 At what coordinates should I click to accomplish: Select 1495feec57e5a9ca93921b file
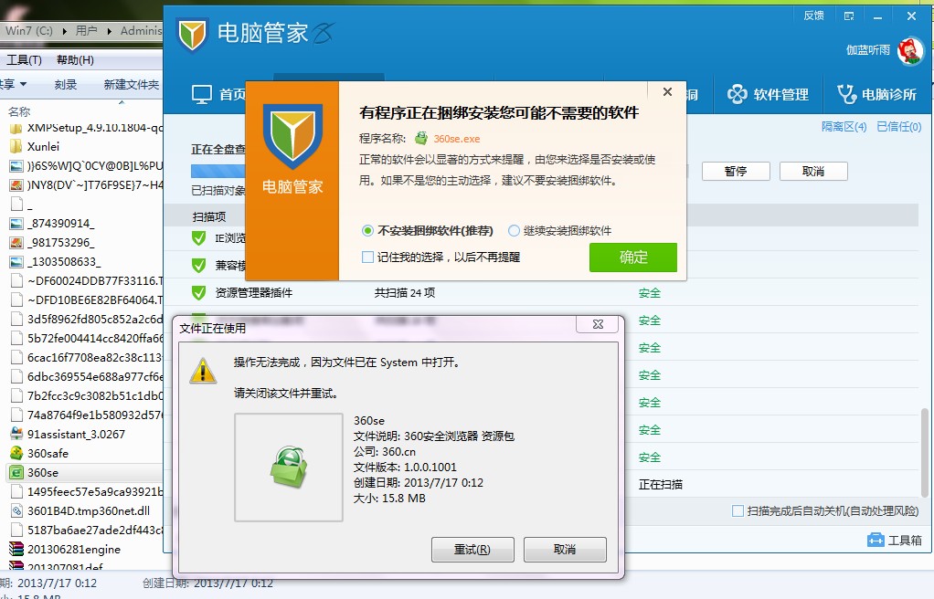[87, 491]
